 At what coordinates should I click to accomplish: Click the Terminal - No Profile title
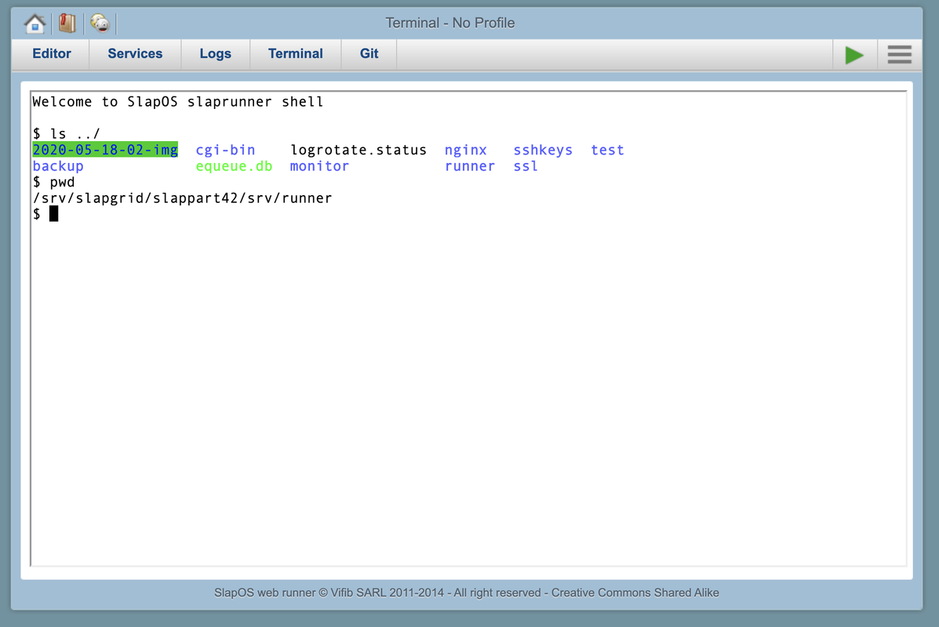coord(449,23)
